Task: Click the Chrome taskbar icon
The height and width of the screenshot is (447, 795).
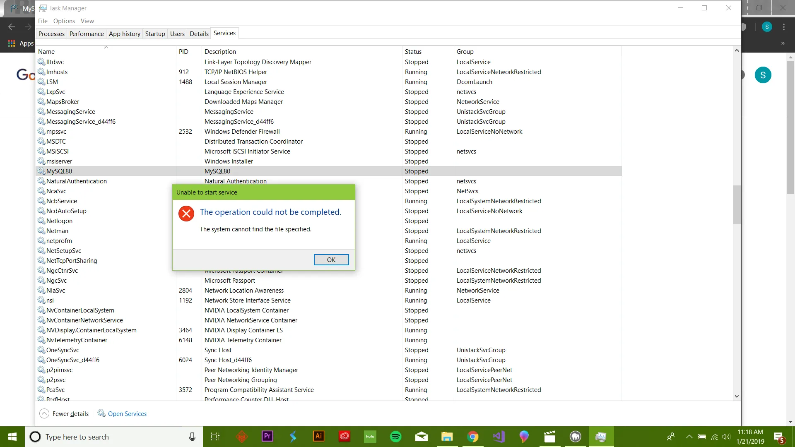Action: 472,436
